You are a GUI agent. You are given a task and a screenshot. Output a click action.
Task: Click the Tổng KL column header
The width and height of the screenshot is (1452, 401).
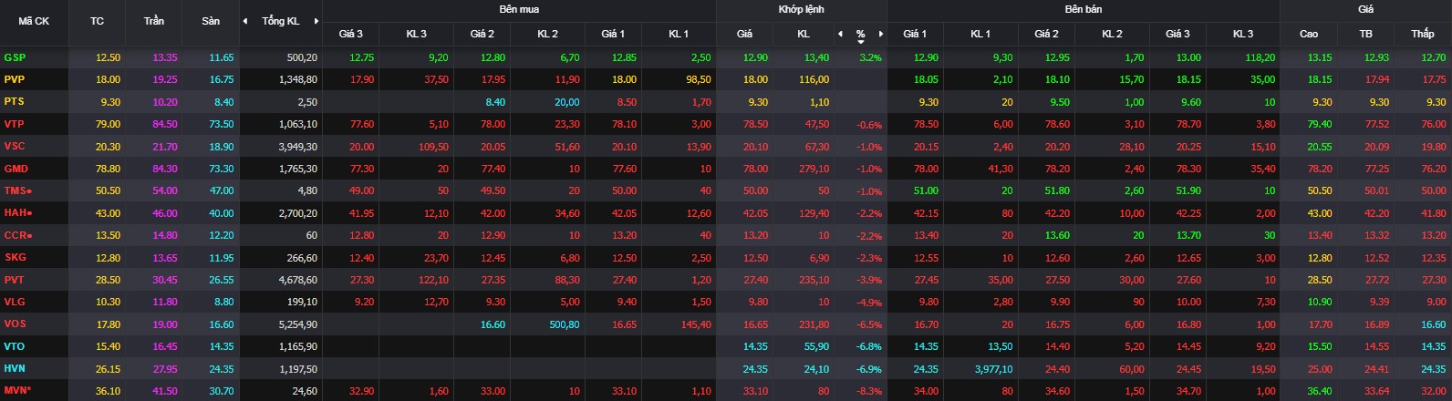tap(281, 21)
